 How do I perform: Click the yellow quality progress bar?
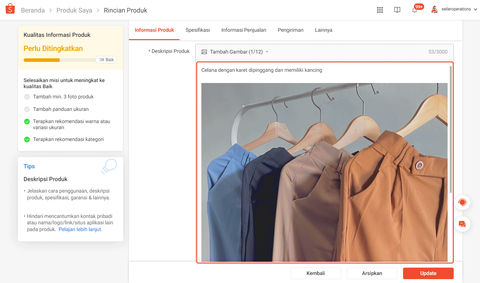[41, 60]
